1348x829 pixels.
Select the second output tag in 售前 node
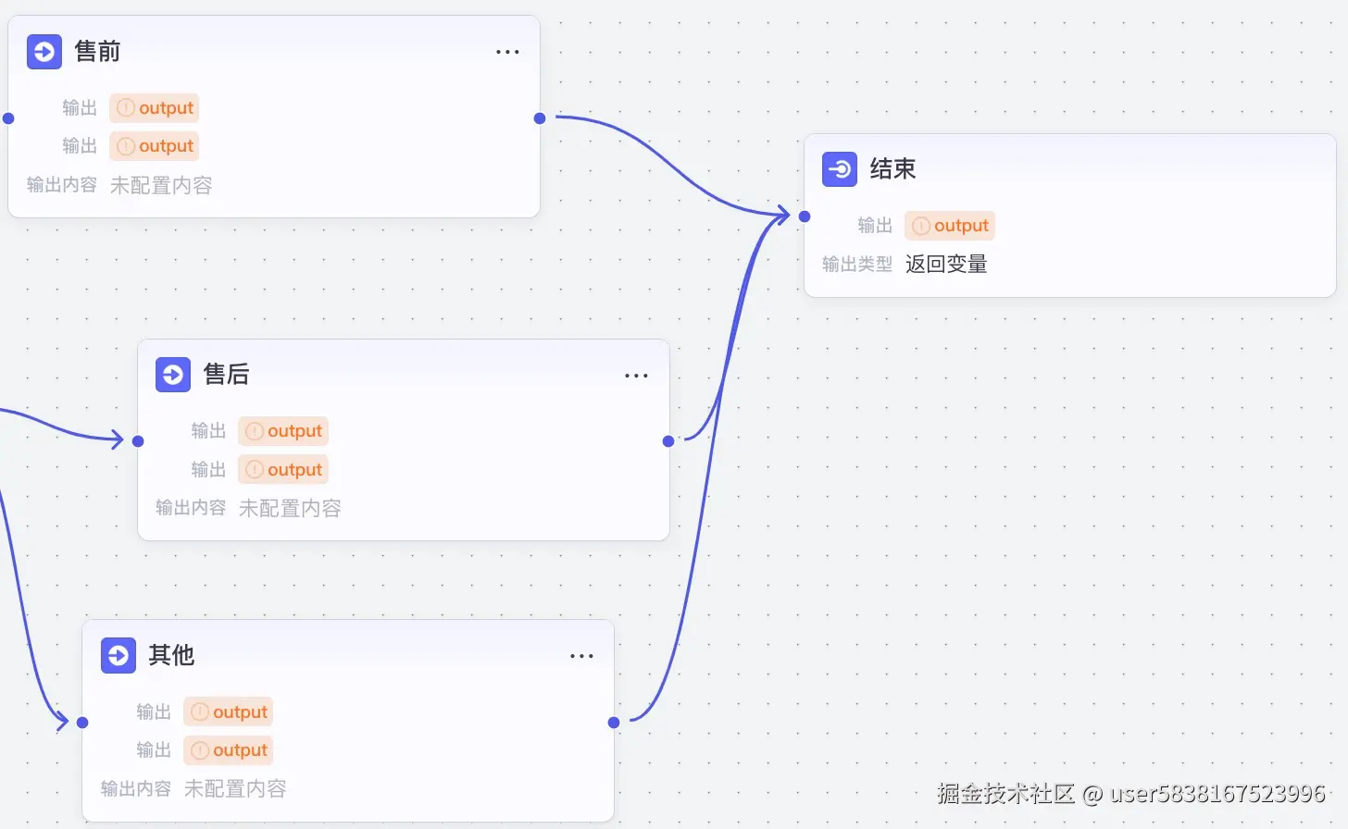(155, 146)
